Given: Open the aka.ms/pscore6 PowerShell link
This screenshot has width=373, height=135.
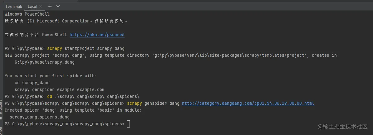Looking at the screenshot, I should pyautogui.click(x=97, y=35).
